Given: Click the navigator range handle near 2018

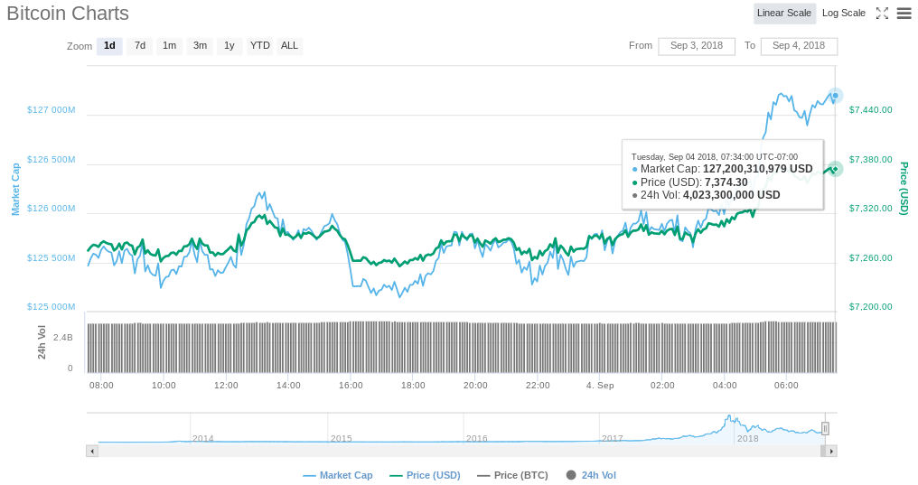Looking at the screenshot, I should [x=825, y=429].
